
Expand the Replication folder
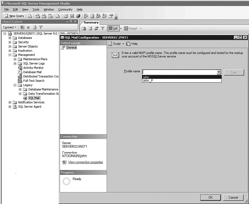tap(10, 51)
